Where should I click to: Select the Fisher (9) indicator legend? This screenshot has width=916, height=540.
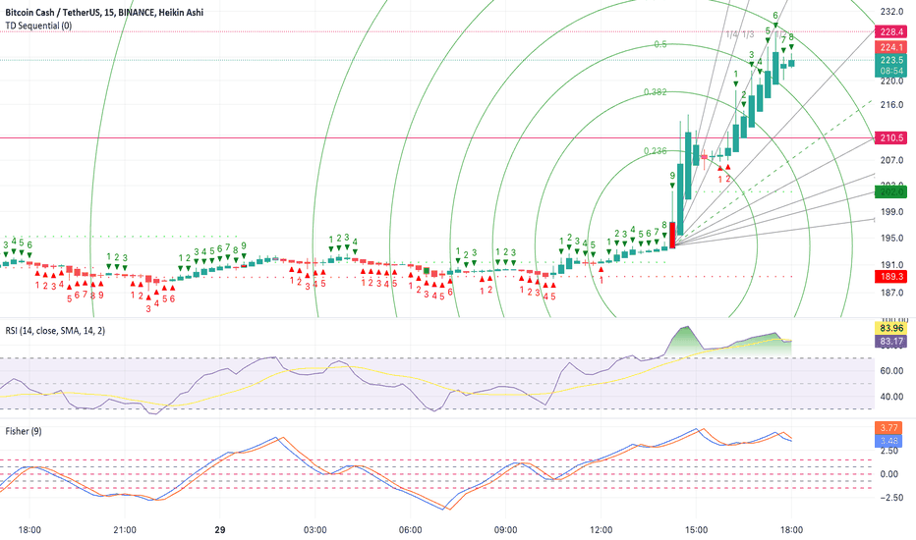(24, 431)
